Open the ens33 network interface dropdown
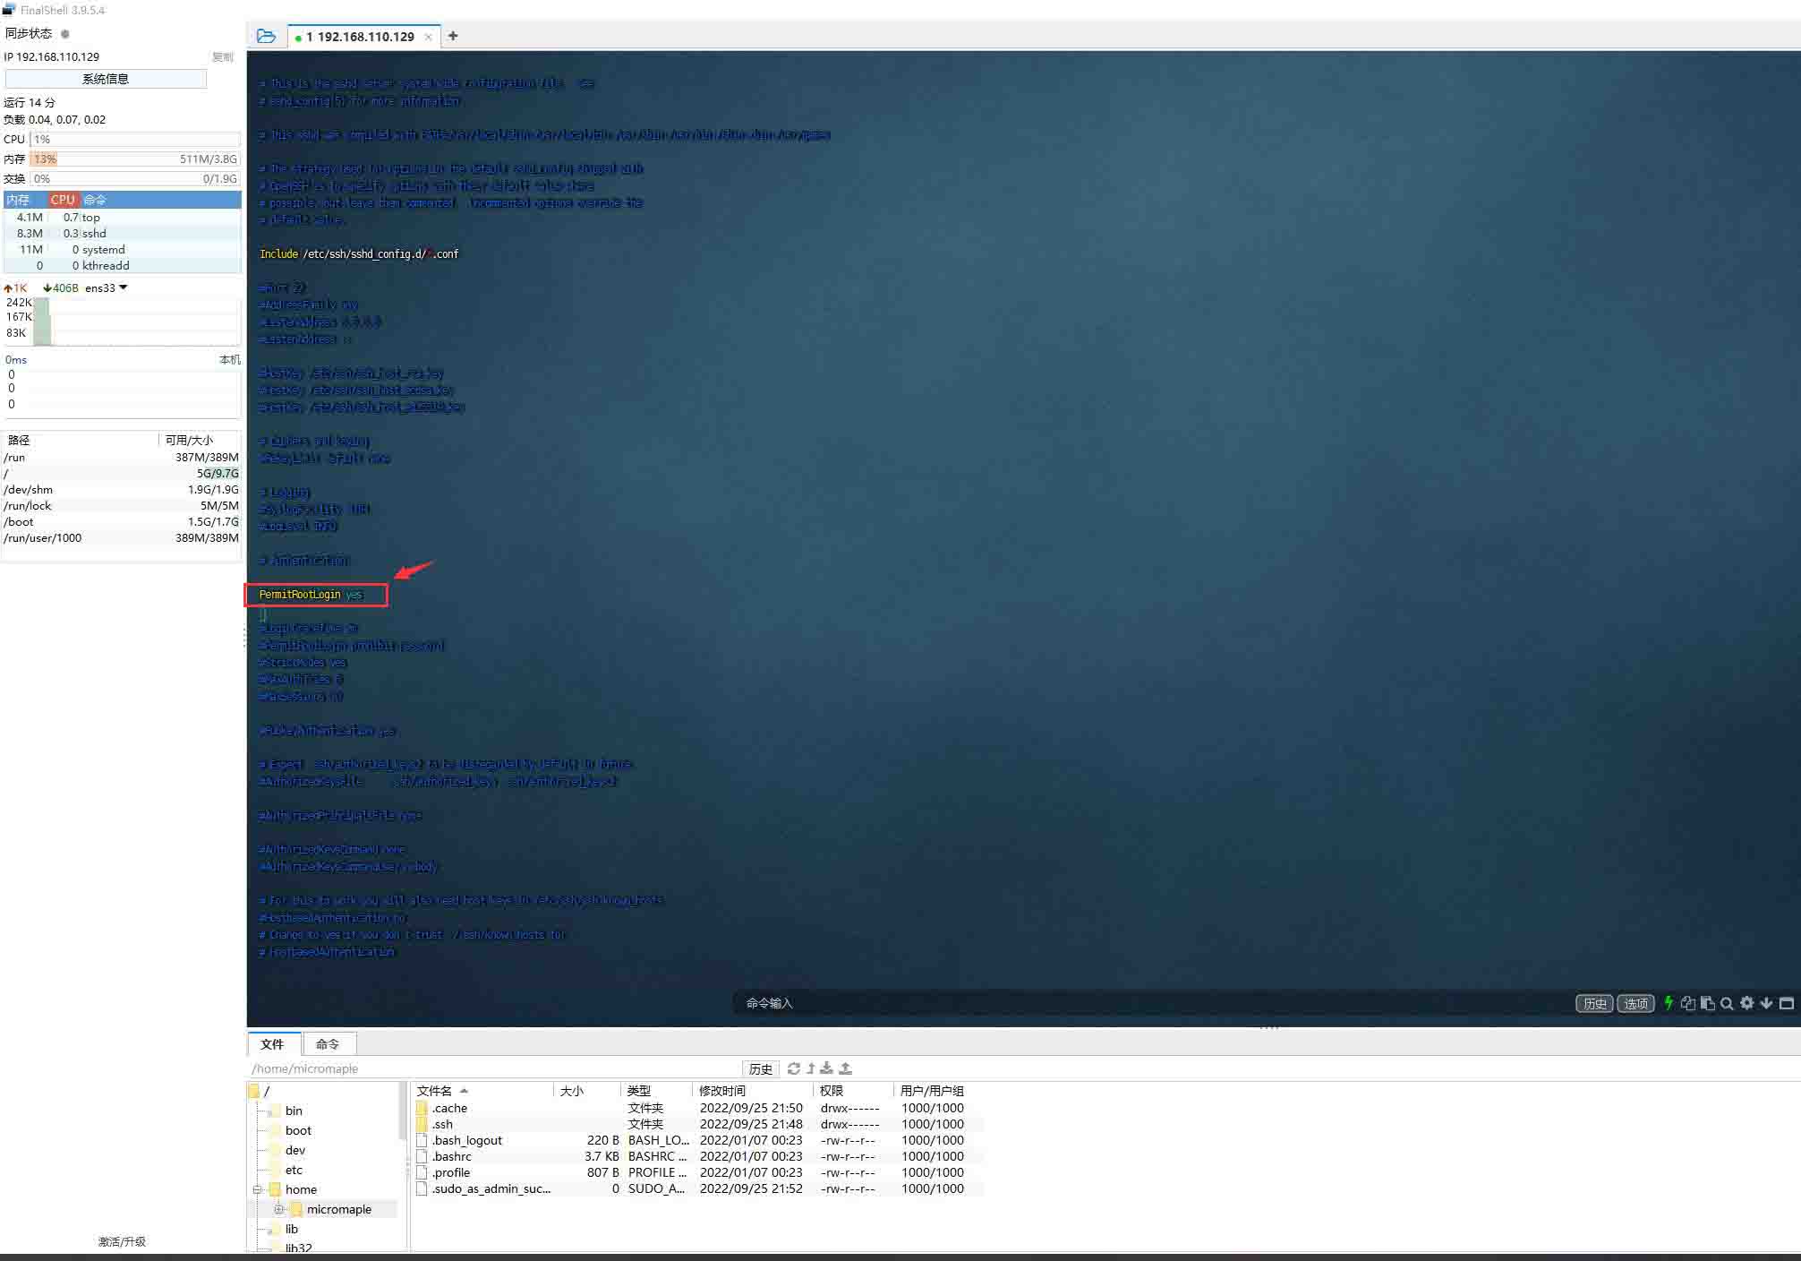The height and width of the screenshot is (1261, 1801). tap(124, 287)
